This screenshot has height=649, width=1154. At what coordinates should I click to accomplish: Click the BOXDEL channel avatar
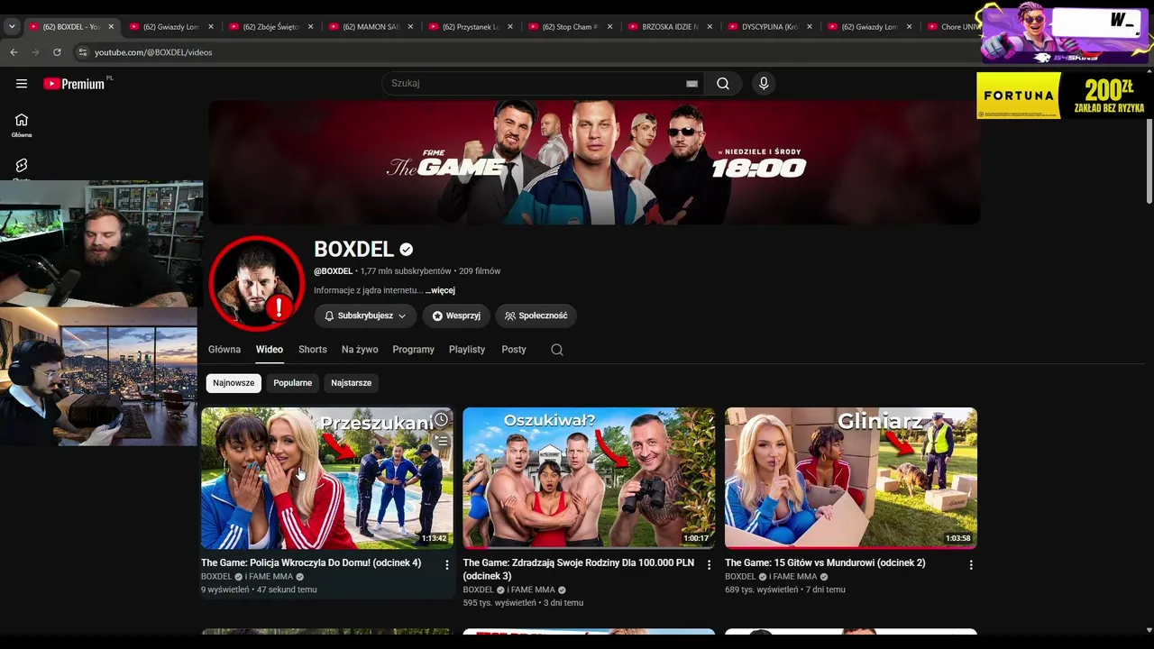(256, 283)
